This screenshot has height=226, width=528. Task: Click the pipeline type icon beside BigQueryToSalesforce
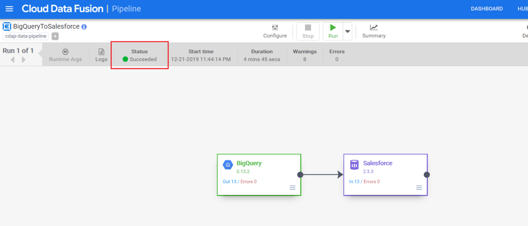[x=7, y=26]
